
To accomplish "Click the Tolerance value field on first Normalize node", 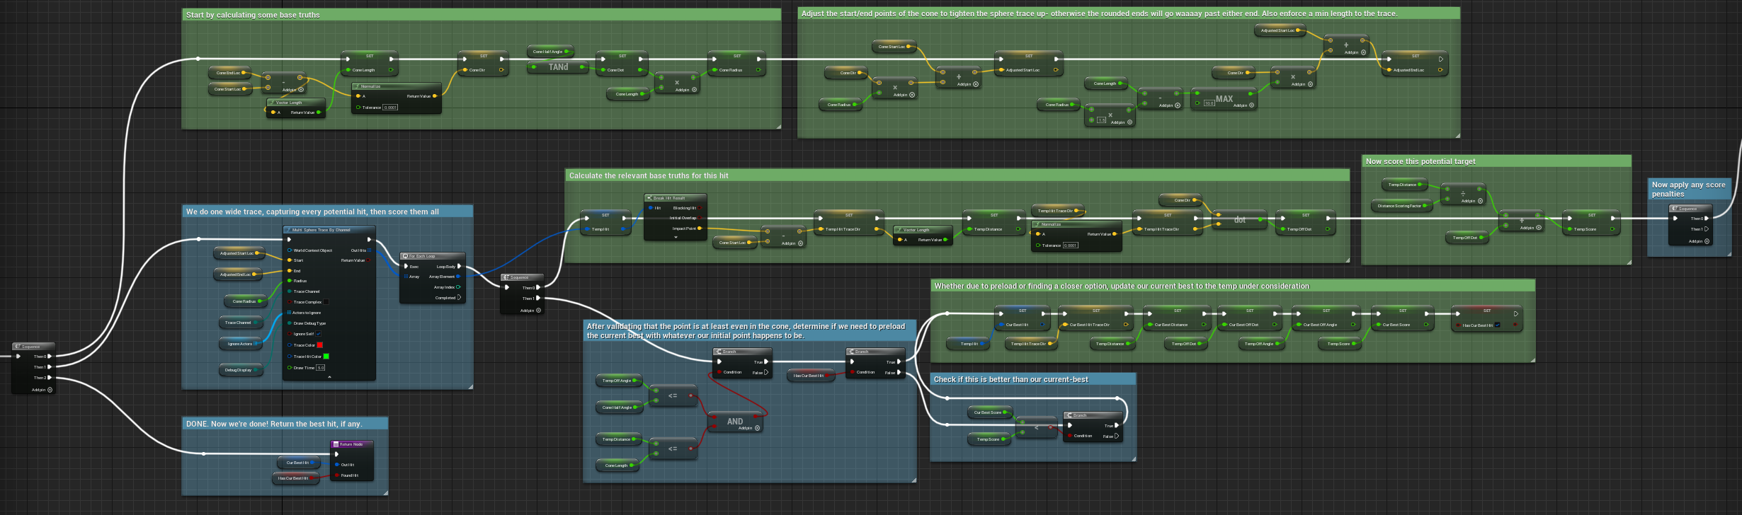I will tap(390, 108).
